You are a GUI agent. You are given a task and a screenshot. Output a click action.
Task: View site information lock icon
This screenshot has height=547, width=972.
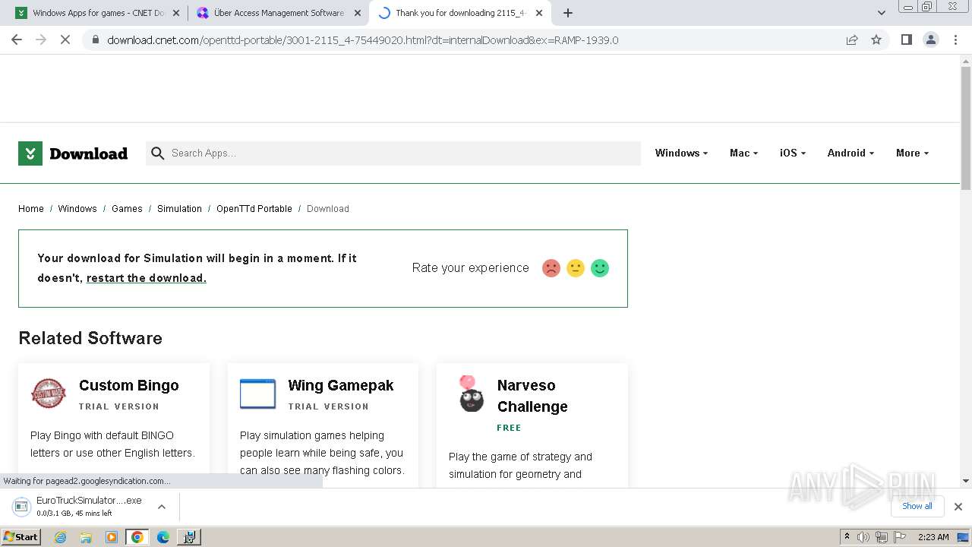pos(95,40)
